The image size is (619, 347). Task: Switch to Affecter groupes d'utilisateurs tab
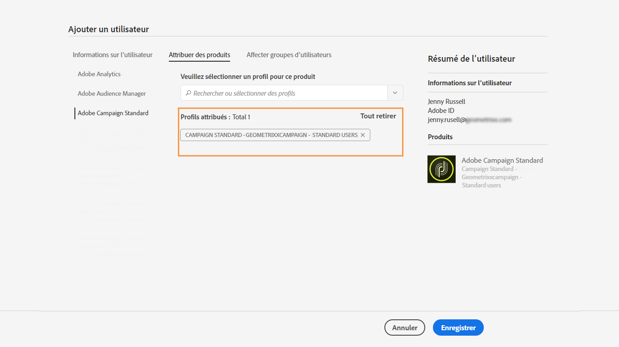pyautogui.click(x=289, y=55)
